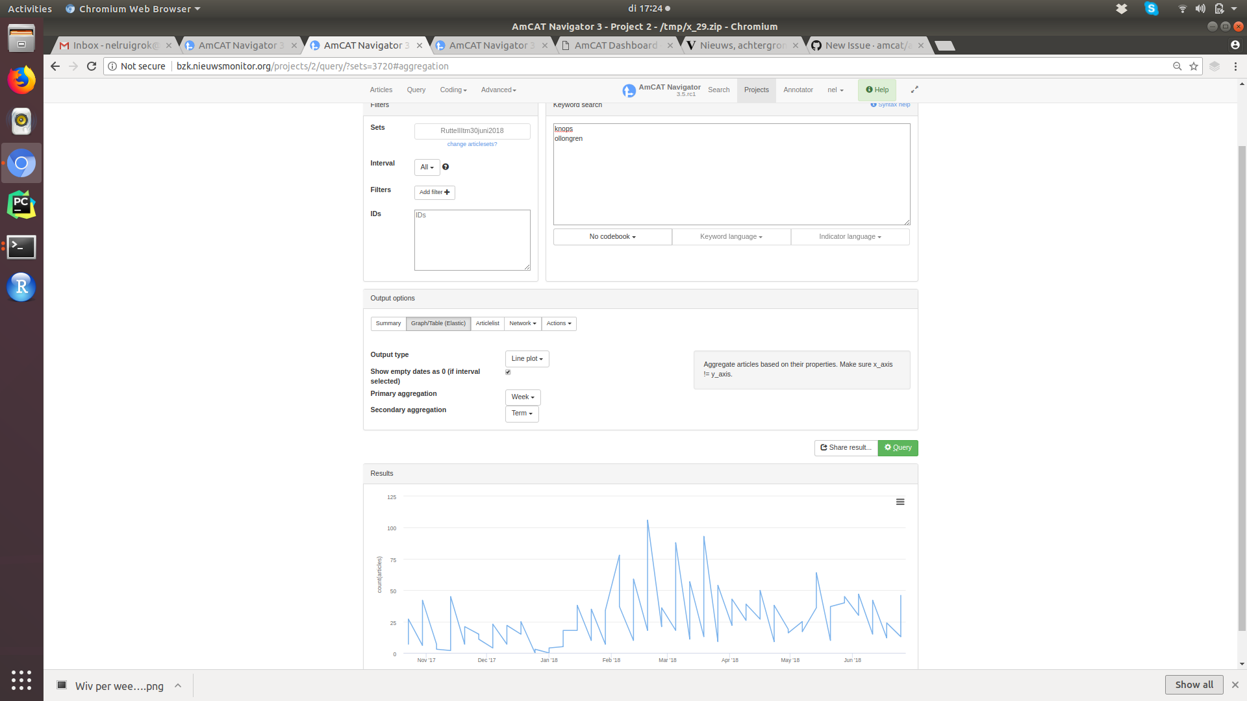Open Firefox from the dock
1247x701 pixels.
tap(21, 80)
